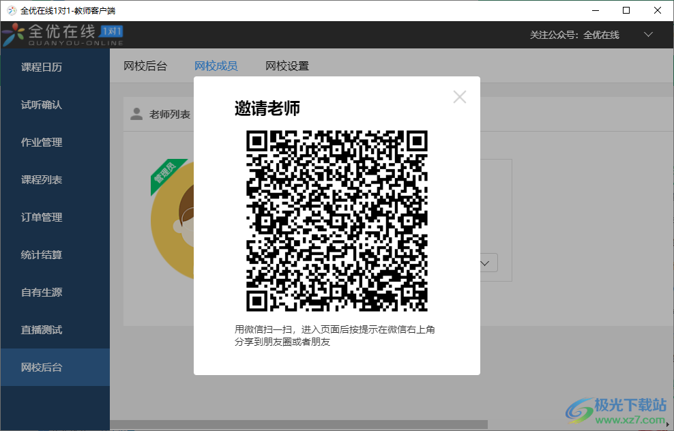This screenshot has height=431, width=674.
Task: Close the 邀请老师 invitation dialog
Action: [459, 96]
